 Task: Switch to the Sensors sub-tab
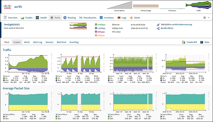[50, 42]
